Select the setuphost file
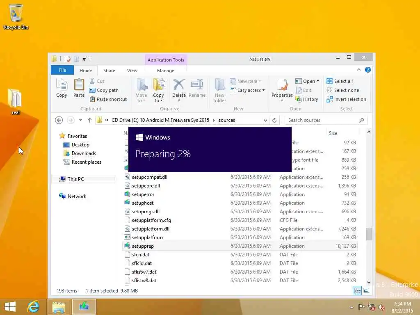Viewport: 420px width, 315px height. coord(240,203)
